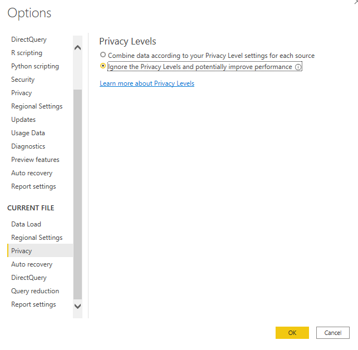This screenshot has height=350, width=358.
Task: Select Security in the options list
Action: [23, 80]
